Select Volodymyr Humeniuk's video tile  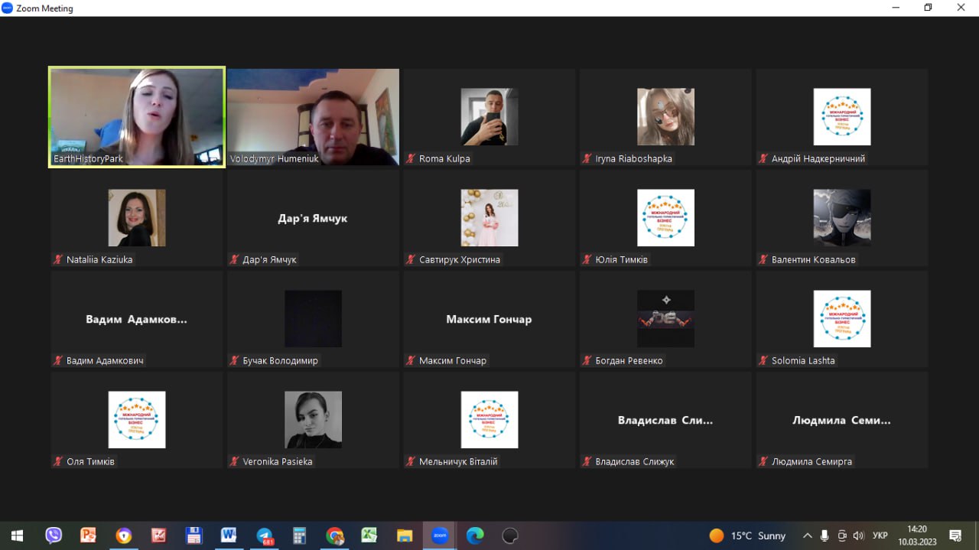tap(313, 116)
